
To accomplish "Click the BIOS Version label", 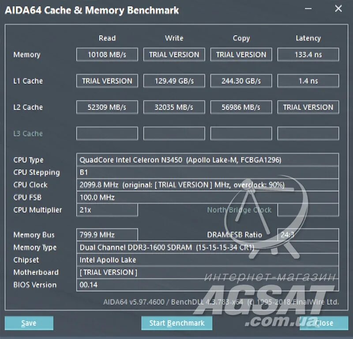I will point(35,285).
